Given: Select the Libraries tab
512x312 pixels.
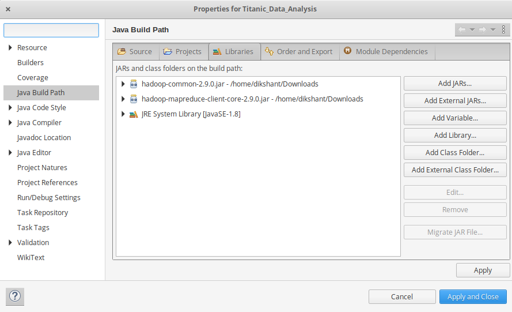Looking at the screenshot, I should tap(234, 52).
